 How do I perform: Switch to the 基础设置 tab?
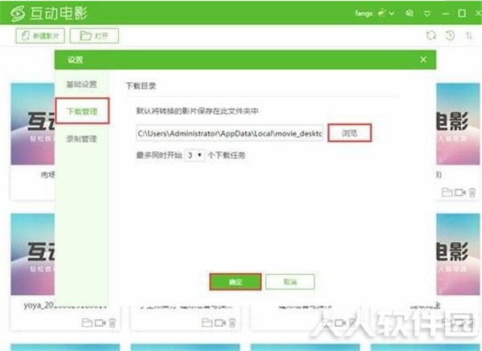pyautogui.click(x=81, y=84)
